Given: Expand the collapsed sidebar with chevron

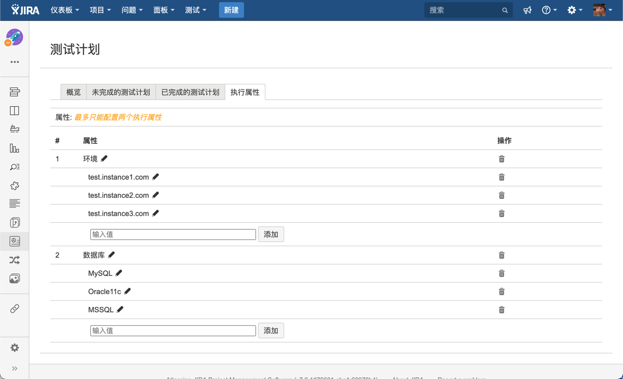Looking at the screenshot, I should (x=15, y=369).
